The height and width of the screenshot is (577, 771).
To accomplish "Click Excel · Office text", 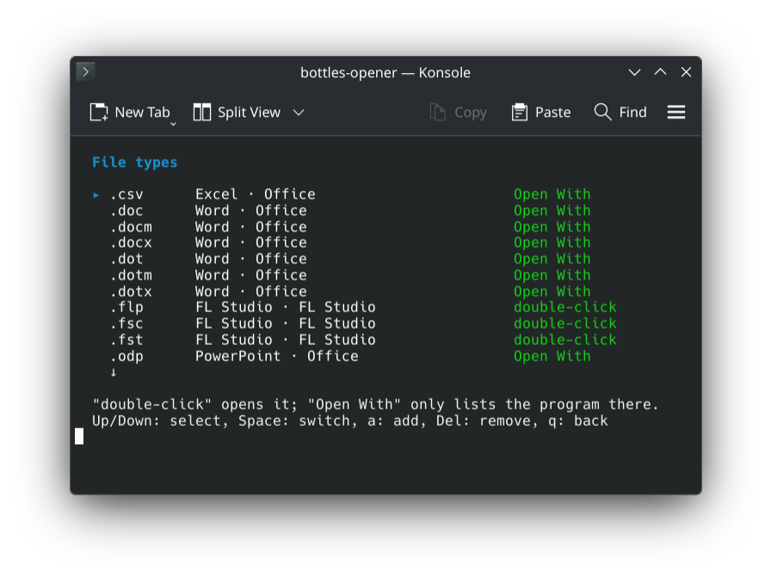I will coord(256,194).
